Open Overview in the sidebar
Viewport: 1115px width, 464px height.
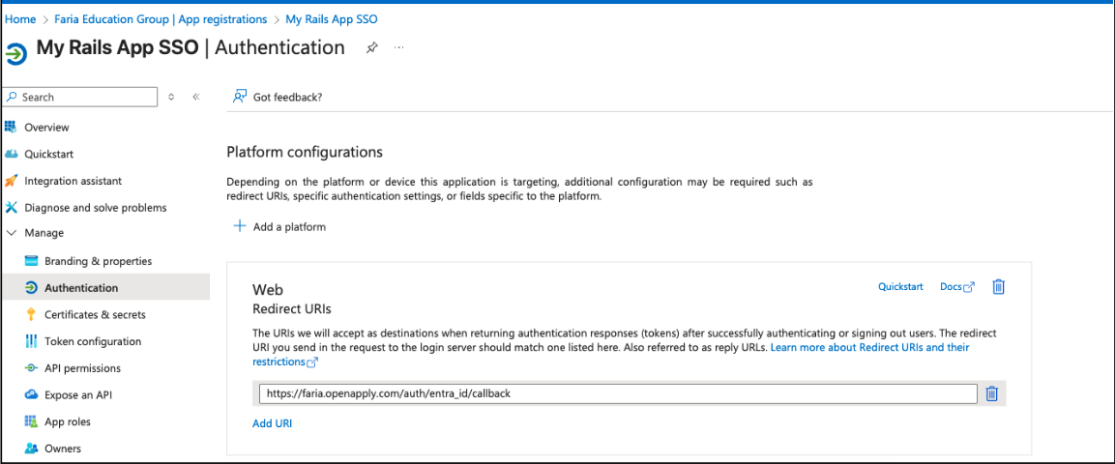click(x=46, y=128)
